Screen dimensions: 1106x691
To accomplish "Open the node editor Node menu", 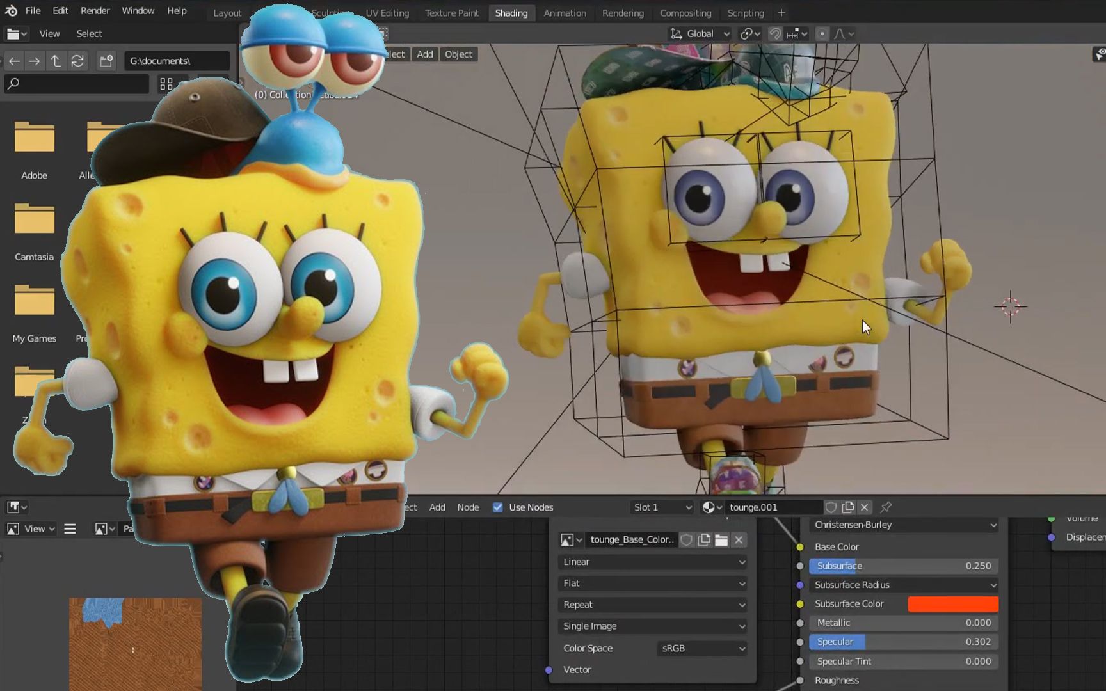I will coord(468,507).
